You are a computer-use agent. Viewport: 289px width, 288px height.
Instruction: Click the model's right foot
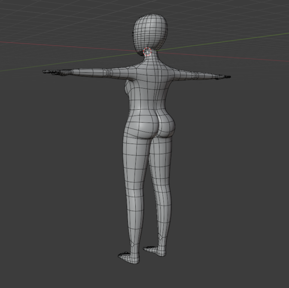click(155, 251)
